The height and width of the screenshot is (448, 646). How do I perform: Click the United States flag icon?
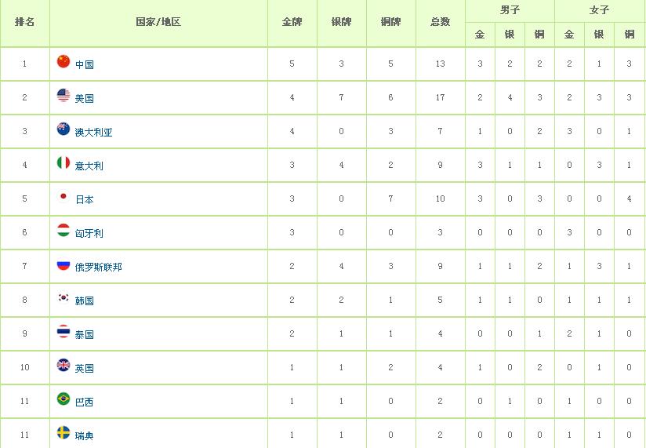pos(64,95)
